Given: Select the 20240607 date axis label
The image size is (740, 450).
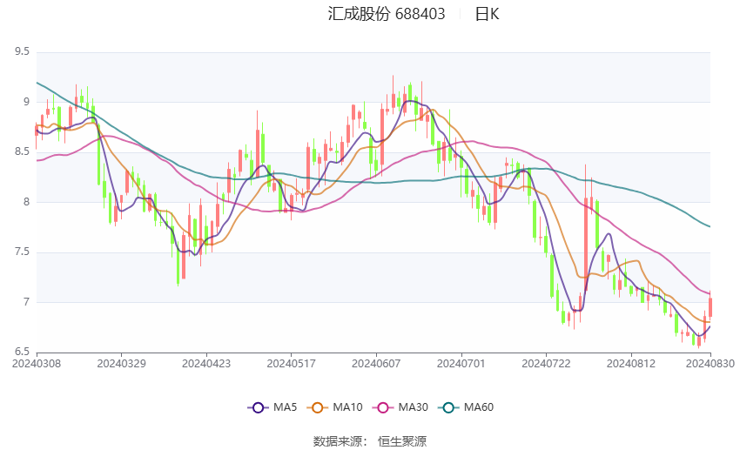Looking at the screenshot, I should tap(376, 364).
